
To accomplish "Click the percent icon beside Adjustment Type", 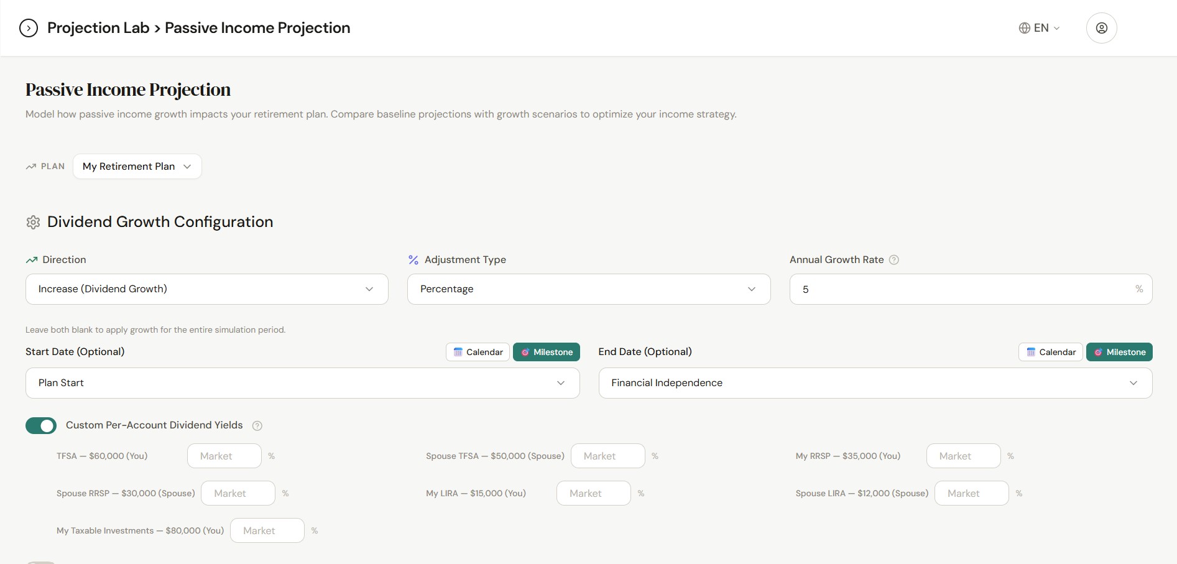I will pos(413,260).
